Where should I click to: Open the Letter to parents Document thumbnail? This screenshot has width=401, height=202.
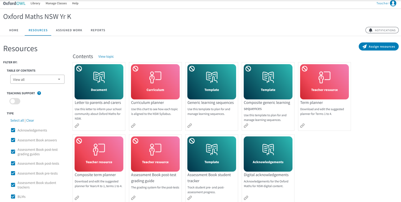(x=99, y=82)
